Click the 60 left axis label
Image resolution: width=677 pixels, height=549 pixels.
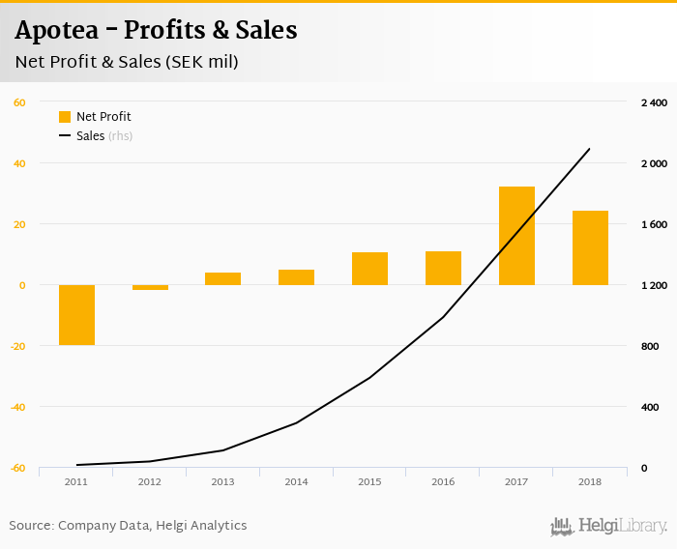(x=19, y=102)
